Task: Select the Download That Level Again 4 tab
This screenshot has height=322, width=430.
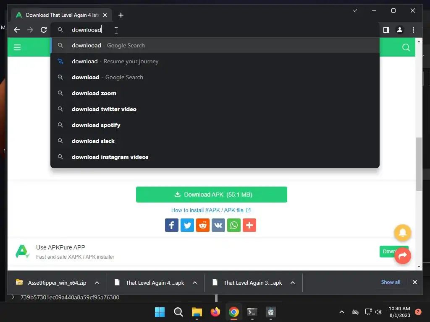Action: click(x=61, y=15)
